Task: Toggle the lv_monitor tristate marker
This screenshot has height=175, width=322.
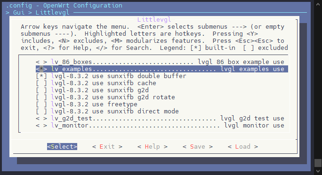Action: click(41, 126)
